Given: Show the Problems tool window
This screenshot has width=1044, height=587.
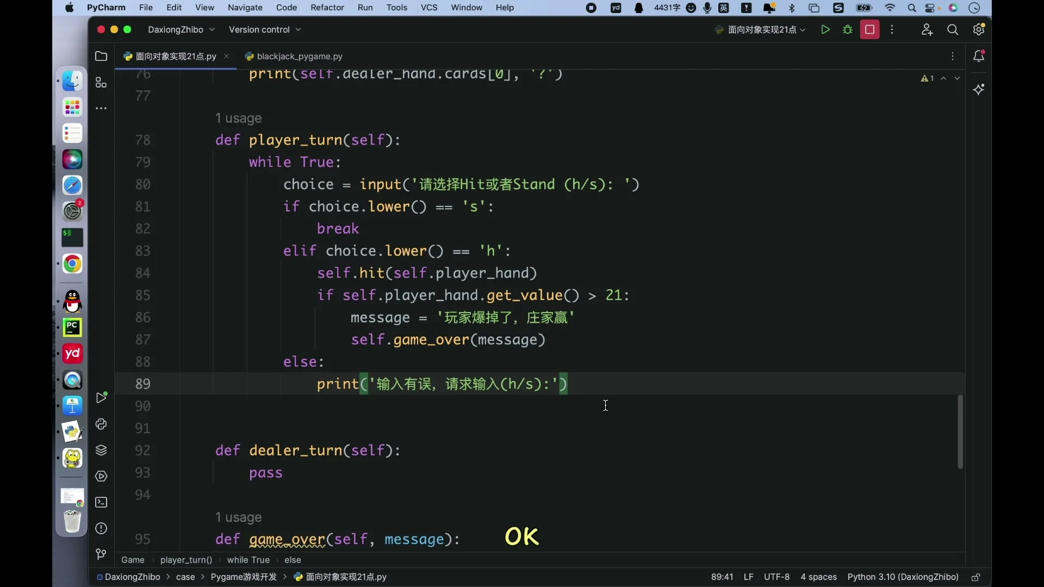Looking at the screenshot, I should click(x=101, y=529).
